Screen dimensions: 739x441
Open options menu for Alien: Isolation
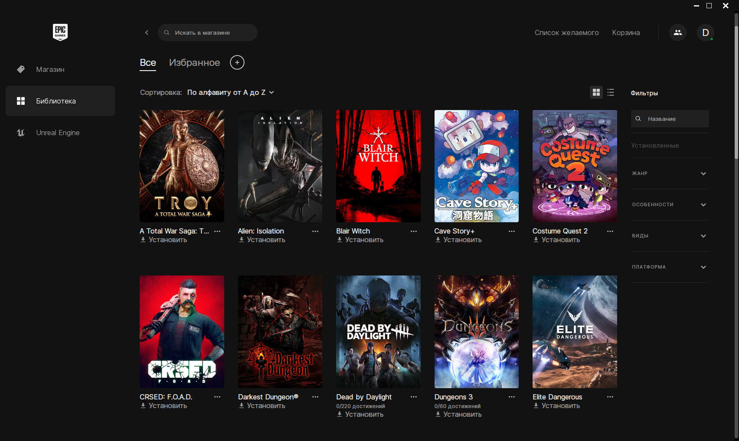tap(315, 231)
